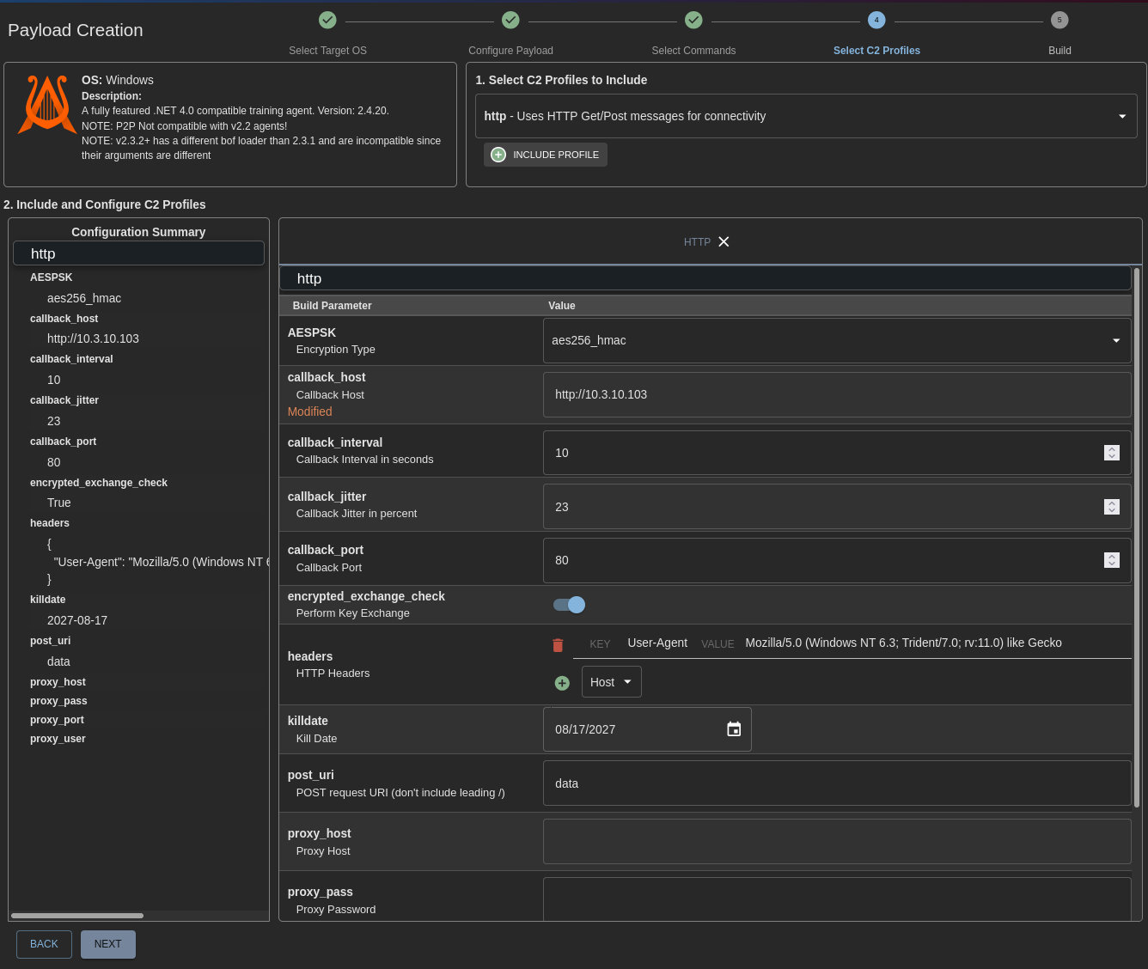Click the http header in Configuration Summary
1148x969 pixels.
(138, 253)
